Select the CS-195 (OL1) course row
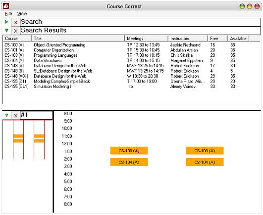Image resolution: width=263 pixels, height=215 pixels. (x=132, y=86)
